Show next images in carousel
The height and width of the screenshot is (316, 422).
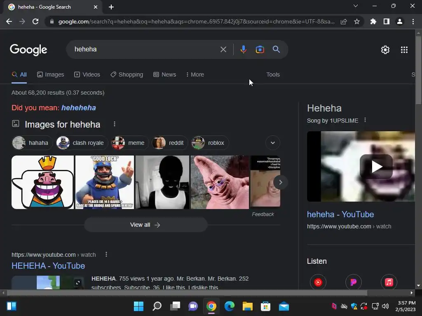280,182
